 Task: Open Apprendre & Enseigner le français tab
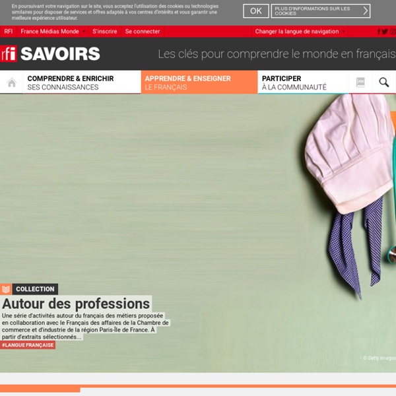(199, 82)
